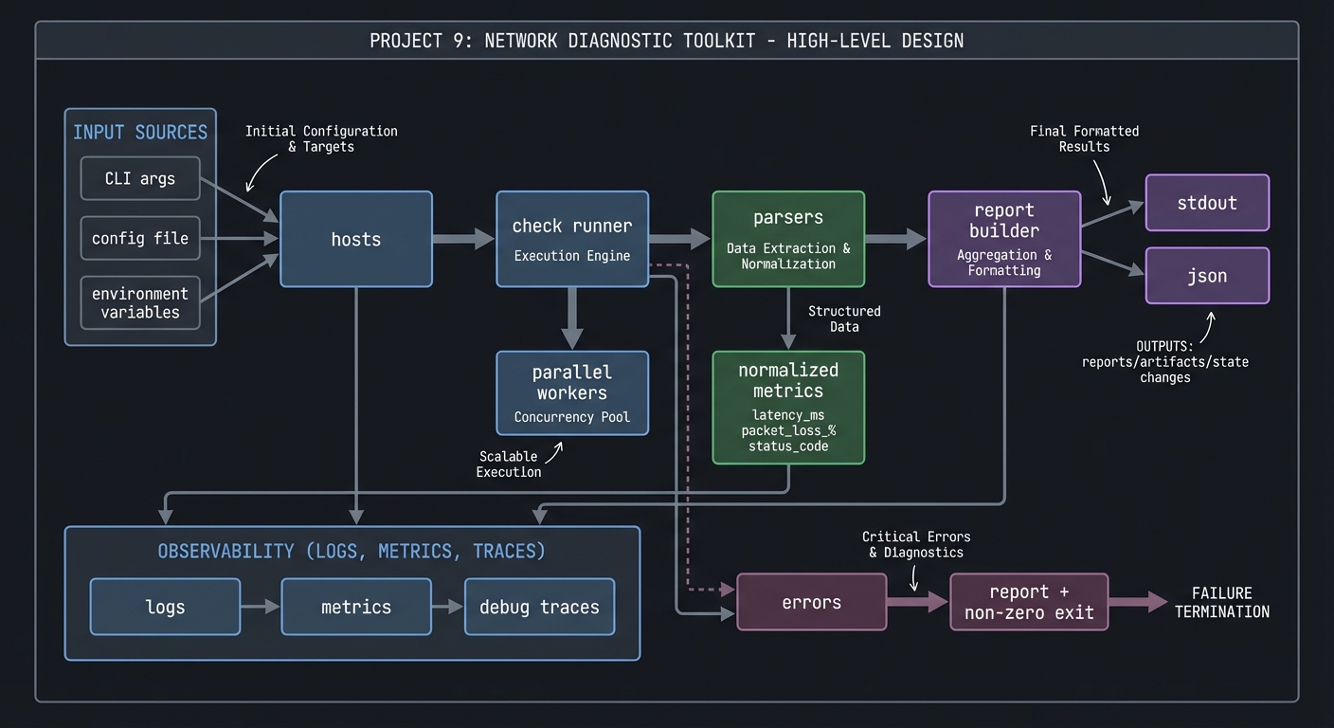The image size is (1334, 728).
Task: Expand the INPUT SOURCES panel
Action: pos(139,132)
